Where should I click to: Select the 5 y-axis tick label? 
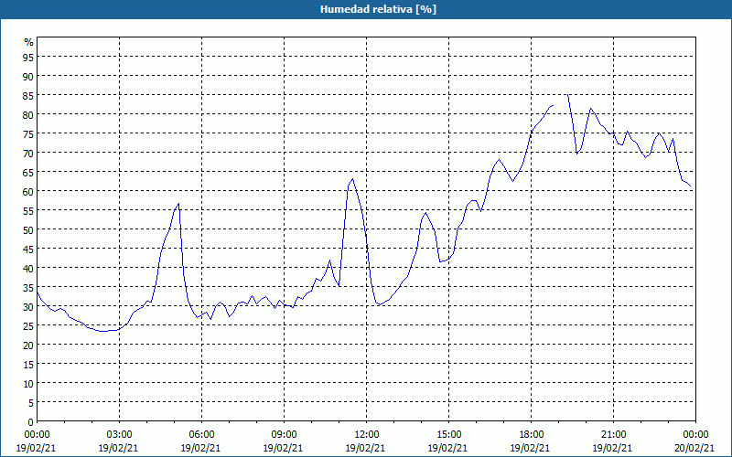pyautogui.click(x=31, y=402)
